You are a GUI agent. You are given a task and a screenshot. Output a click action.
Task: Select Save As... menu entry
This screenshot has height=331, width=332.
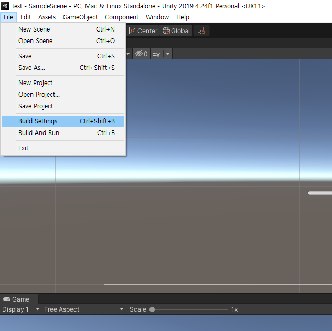click(x=63, y=68)
